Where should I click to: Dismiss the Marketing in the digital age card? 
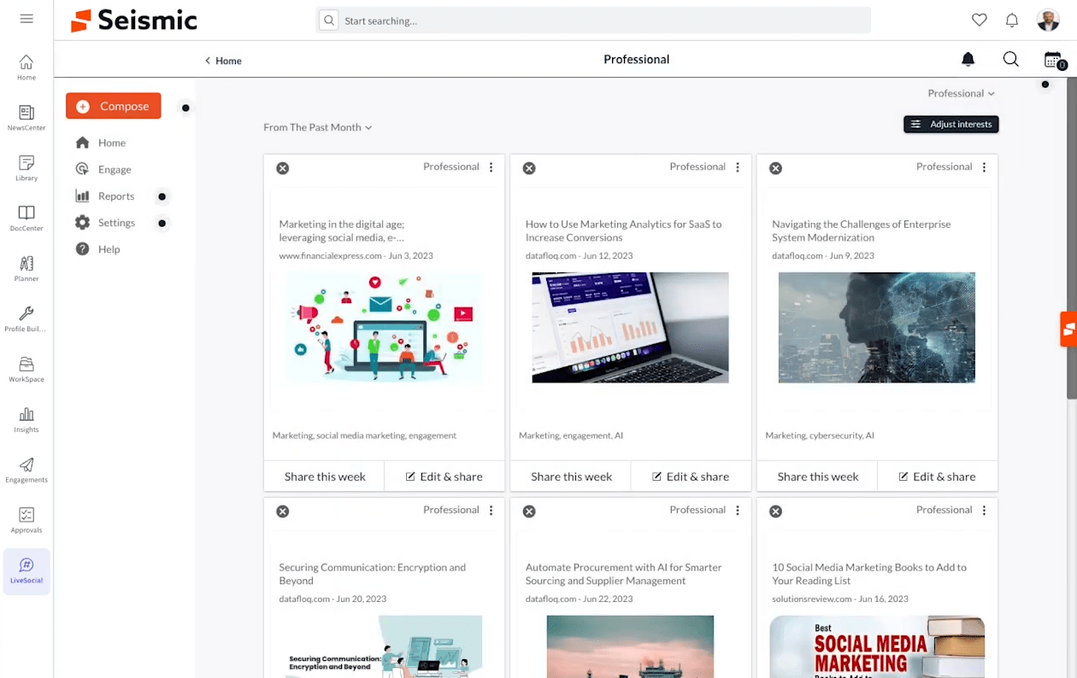tap(283, 168)
